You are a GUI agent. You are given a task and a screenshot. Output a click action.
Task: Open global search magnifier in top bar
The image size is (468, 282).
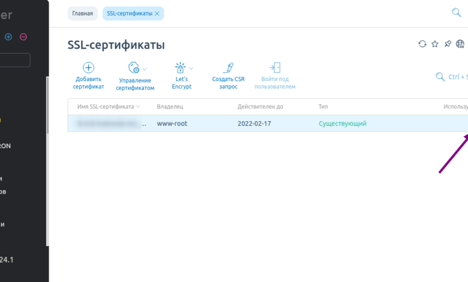[456, 13]
